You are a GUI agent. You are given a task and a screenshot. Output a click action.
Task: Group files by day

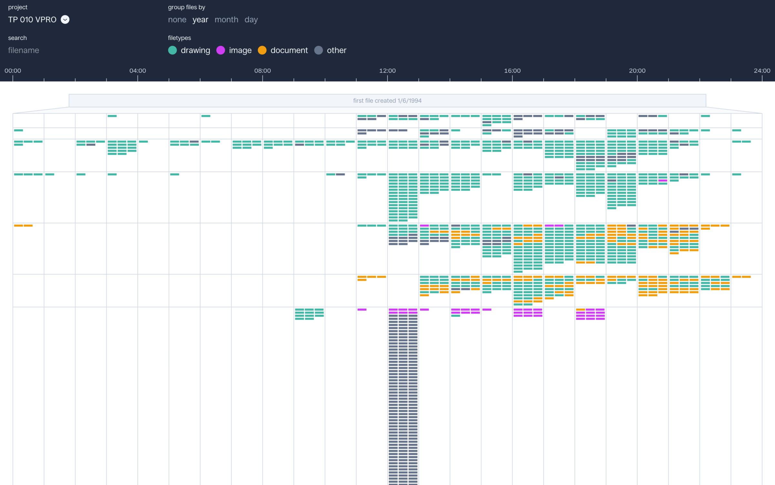[x=251, y=20]
